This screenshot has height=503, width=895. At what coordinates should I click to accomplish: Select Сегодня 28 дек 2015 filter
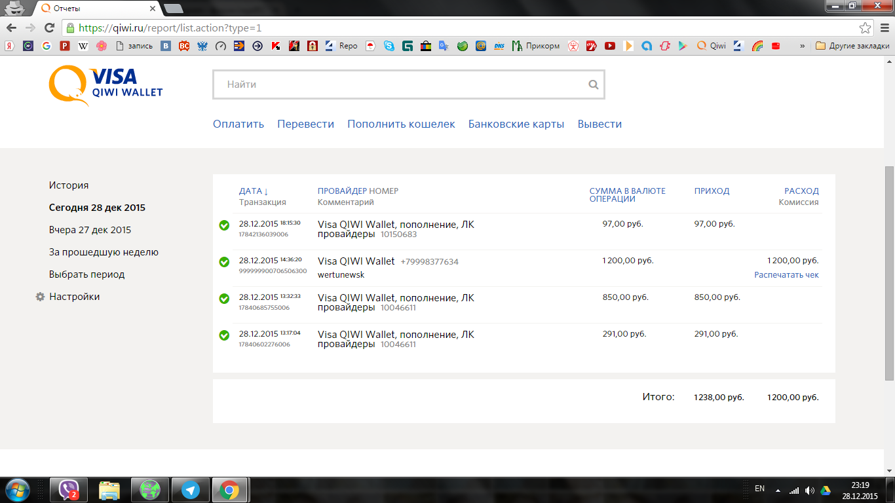coord(97,208)
